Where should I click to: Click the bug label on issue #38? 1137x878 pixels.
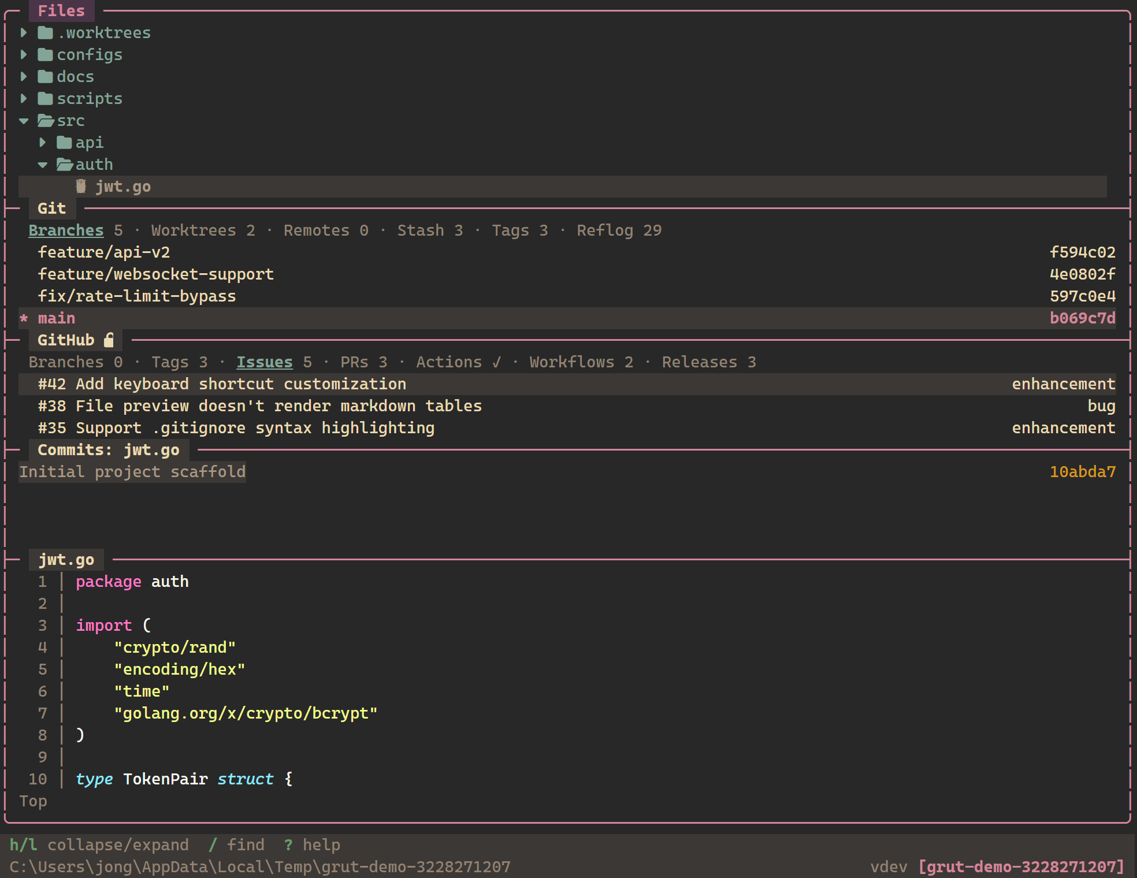pyautogui.click(x=1102, y=406)
